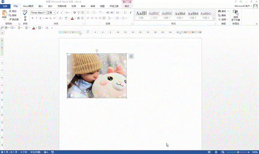The width and height of the screenshot is (259, 154).
Task: Toggle Underline formatting
Action: 41,18
